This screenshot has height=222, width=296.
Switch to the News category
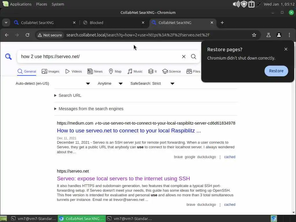[x=95, y=71]
